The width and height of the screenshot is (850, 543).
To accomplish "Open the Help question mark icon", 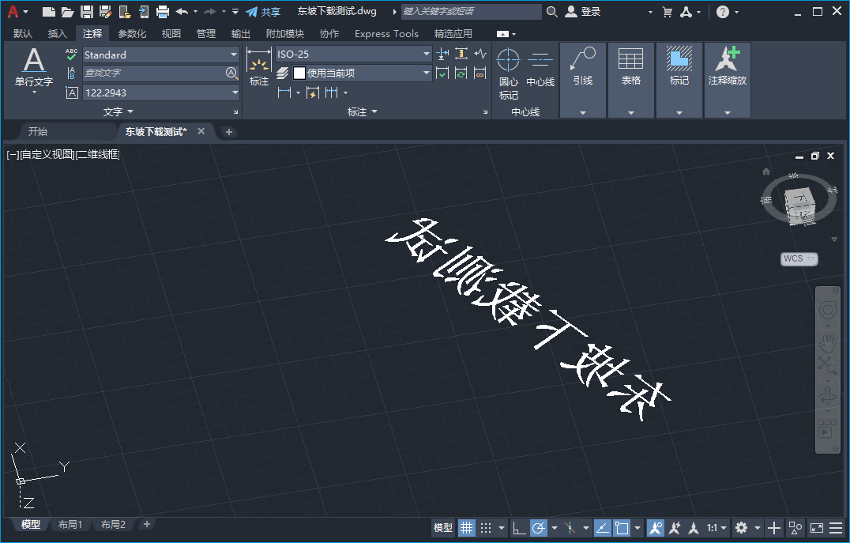I will point(723,11).
